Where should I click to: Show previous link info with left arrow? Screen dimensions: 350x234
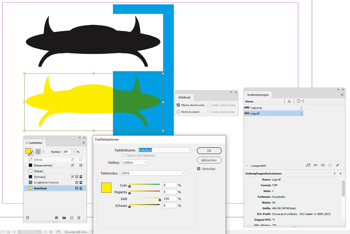tap(335, 173)
